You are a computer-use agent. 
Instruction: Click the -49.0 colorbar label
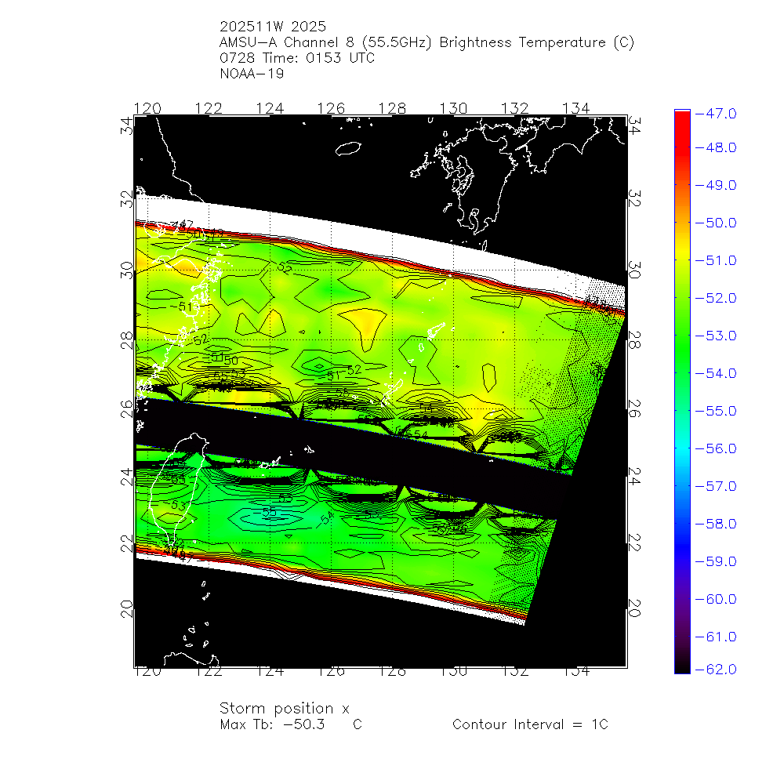point(716,185)
